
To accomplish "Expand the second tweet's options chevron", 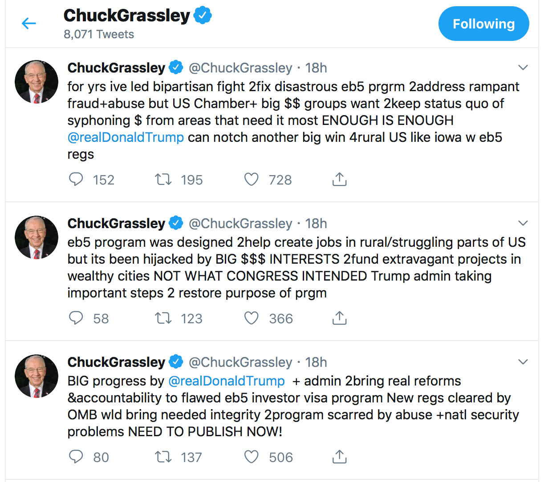I will [523, 223].
